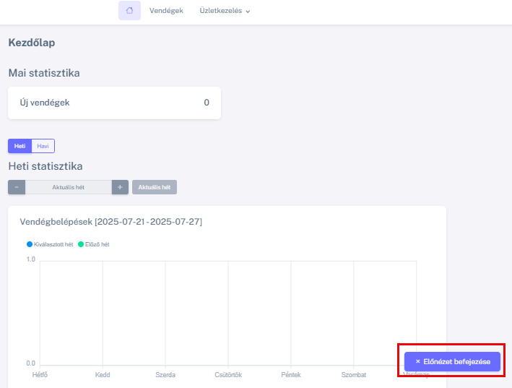The image size is (512, 388).
Task: Click the Szerda axis label
Action: (x=165, y=374)
